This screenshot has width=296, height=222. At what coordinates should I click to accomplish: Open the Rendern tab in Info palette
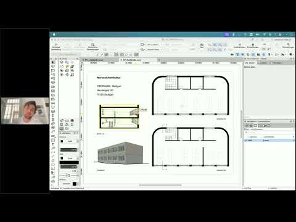(x=276, y=63)
